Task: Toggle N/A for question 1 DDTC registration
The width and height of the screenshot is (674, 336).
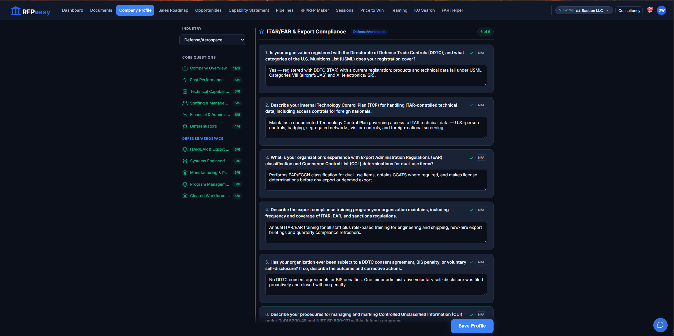Action: [x=481, y=53]
